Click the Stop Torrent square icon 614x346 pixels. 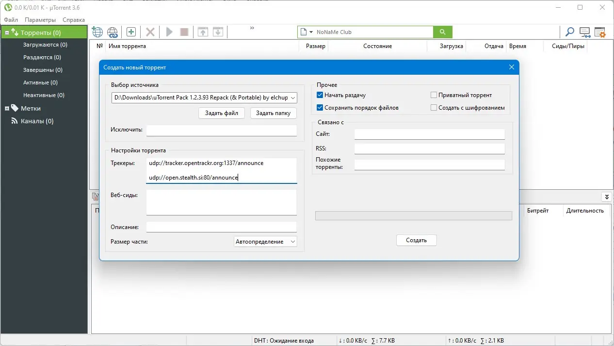point(184,32)
